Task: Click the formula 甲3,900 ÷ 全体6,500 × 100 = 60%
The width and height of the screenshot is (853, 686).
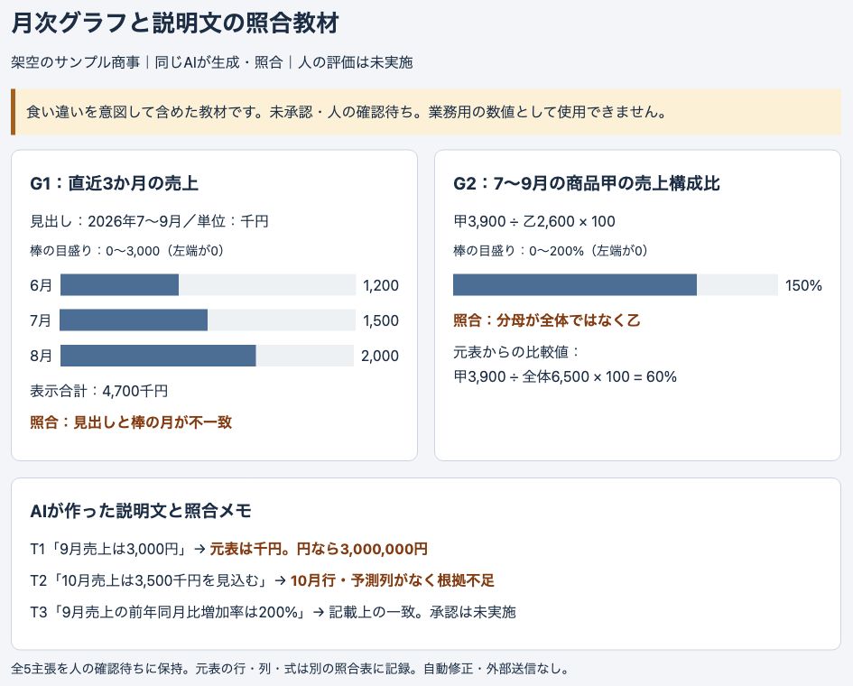Action: click(x=565, y=376)
